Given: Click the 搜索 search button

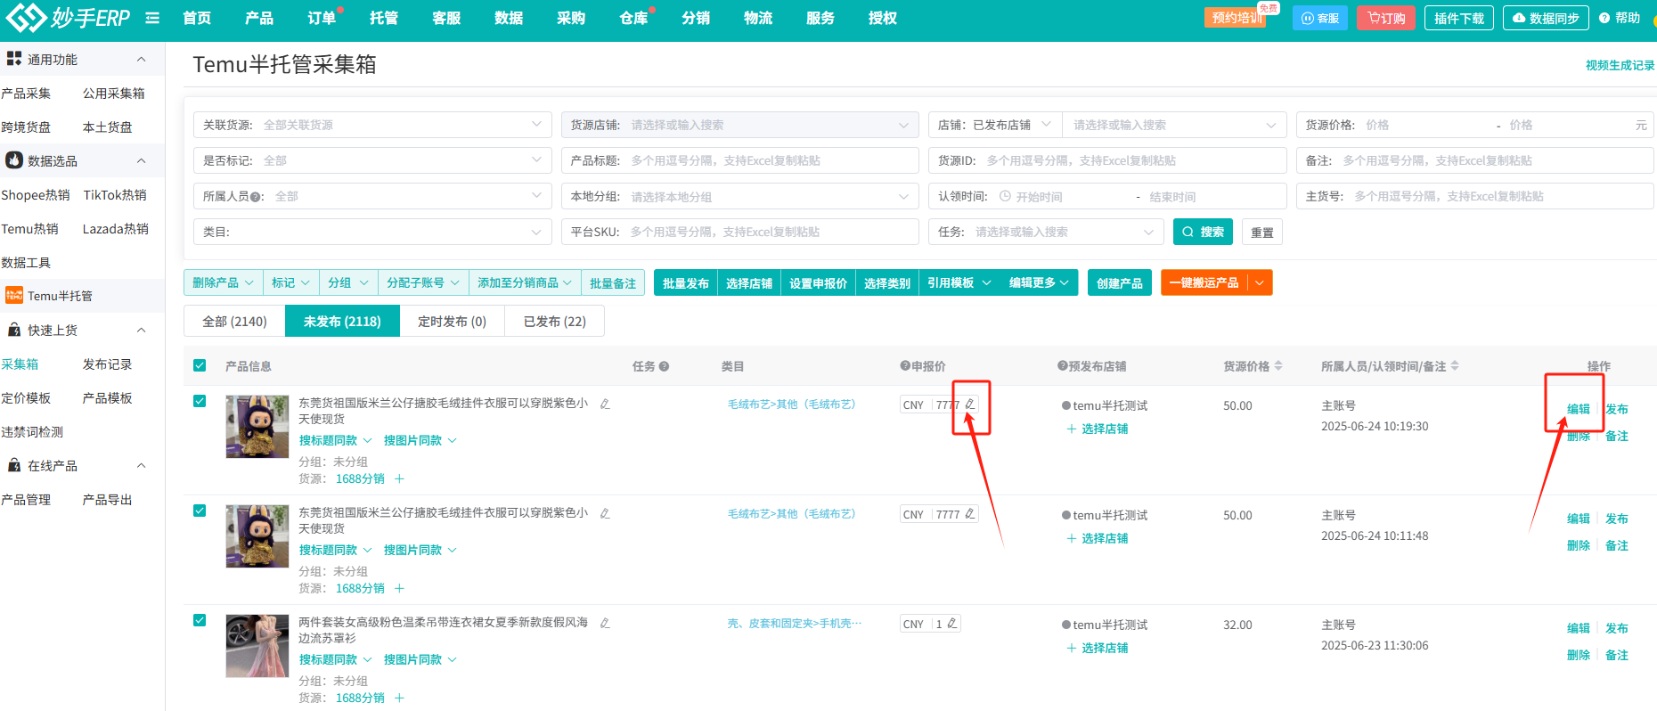Looking at the screenshot, I should pos(1203,232).
